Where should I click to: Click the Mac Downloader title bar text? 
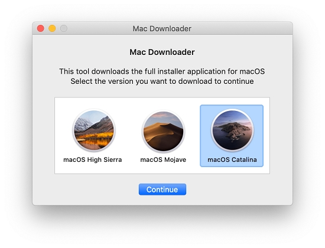(162, 28)
